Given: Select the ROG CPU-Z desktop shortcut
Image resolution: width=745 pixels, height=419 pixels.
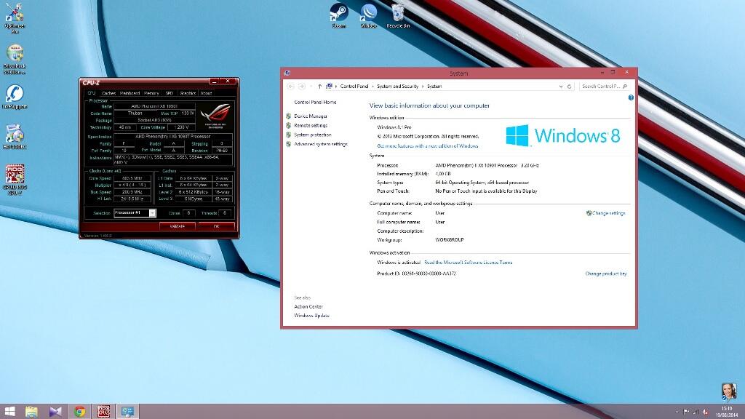Looking at the screenshot, I should (15, 180).
